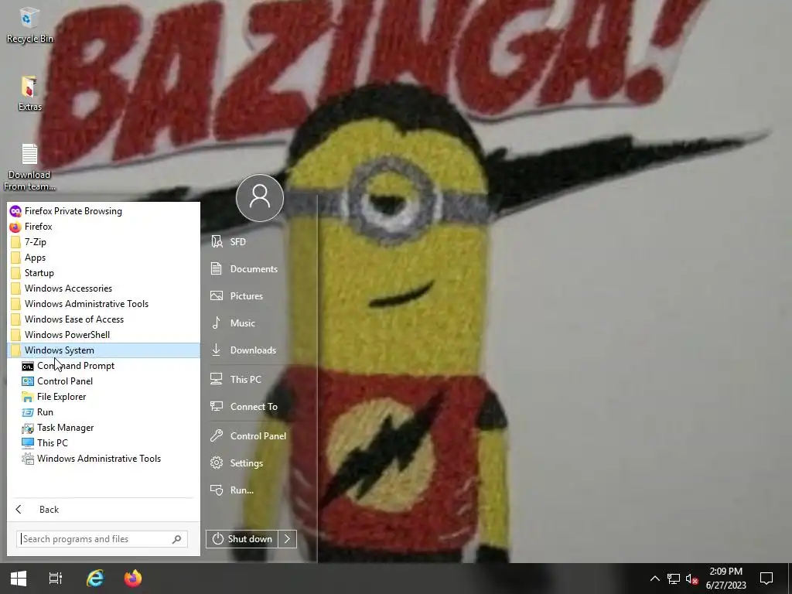Open network status tray icon
The height and width of the screenshot is (594, 792).
coord(674,579)
